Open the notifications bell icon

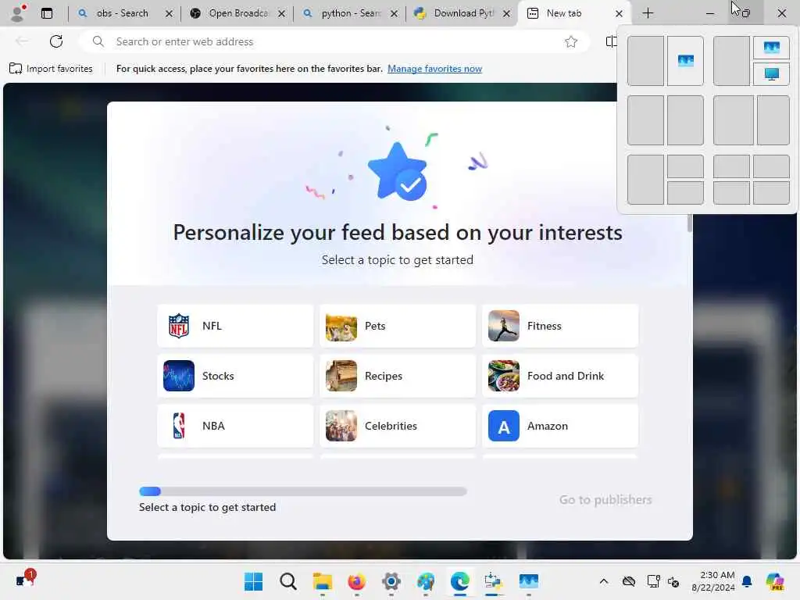pos(747,581)
